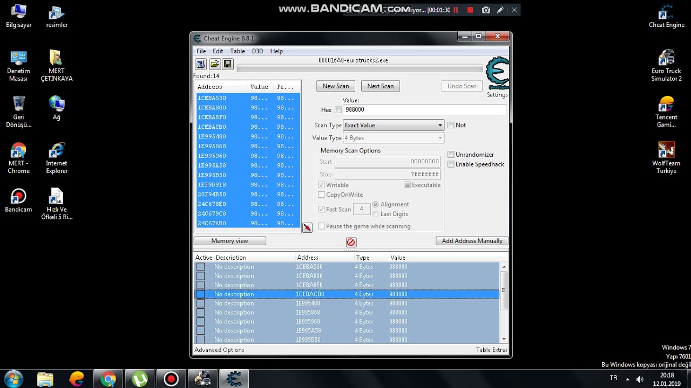The width and height of the screenshot is (691, 388).
Task: Click the save floppy disk toolbar icon
Action: (227, 64)
